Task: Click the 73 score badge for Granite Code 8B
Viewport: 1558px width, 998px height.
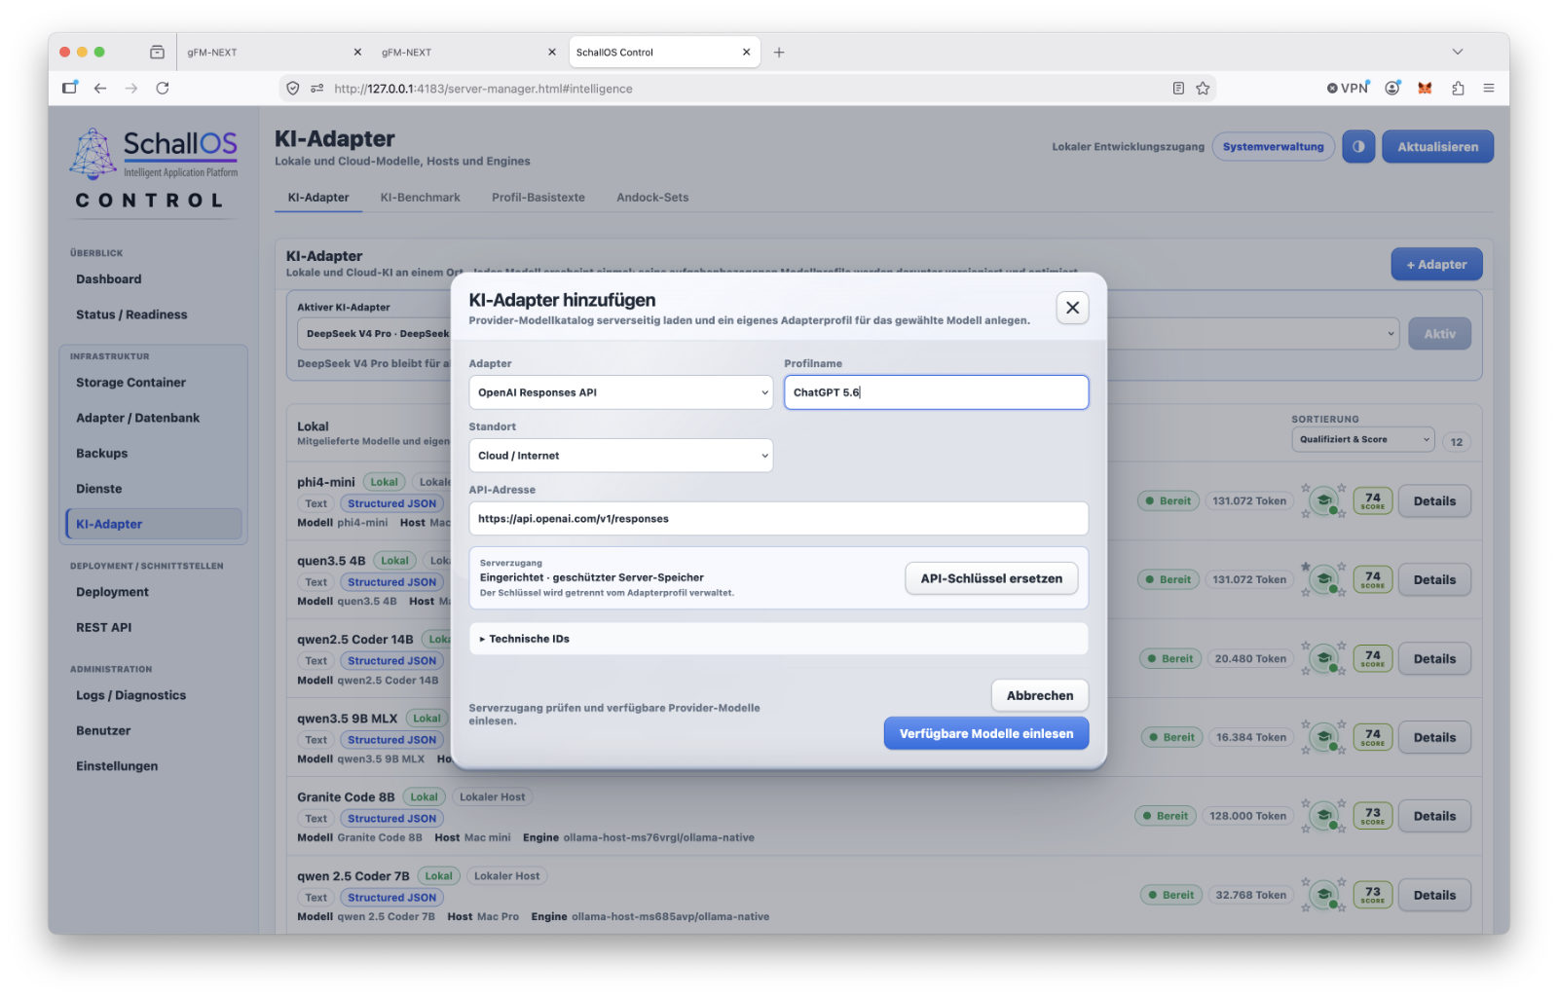Action: pyautogui.click(x=1372, y=816)
